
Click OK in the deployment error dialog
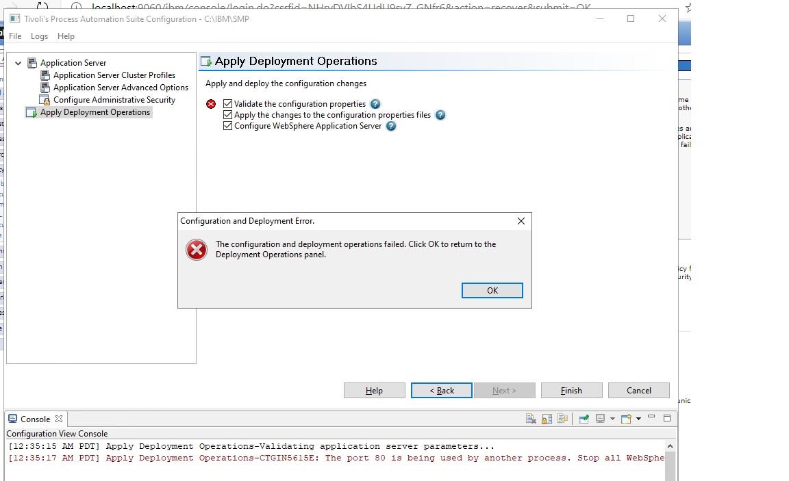pos(492,290)
